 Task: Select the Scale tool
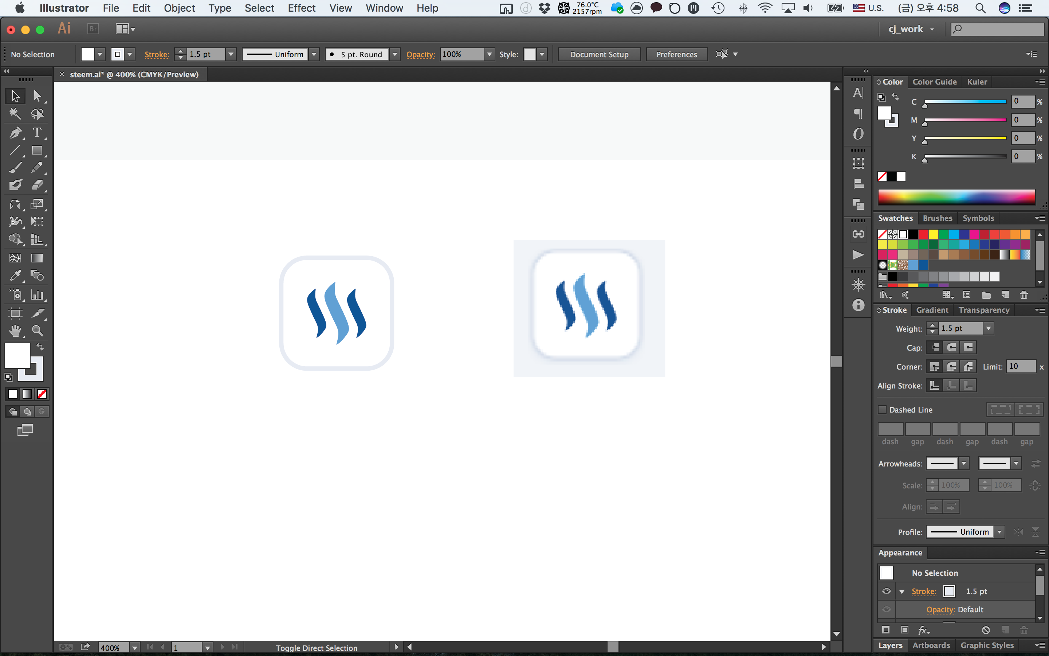(37, 204)
